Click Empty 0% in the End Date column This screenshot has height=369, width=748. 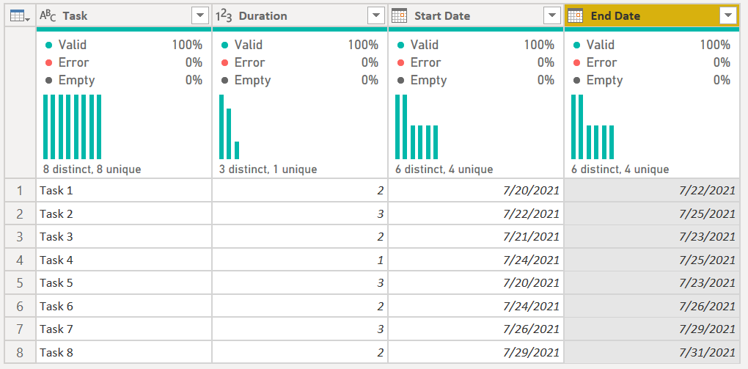[652, 80]
